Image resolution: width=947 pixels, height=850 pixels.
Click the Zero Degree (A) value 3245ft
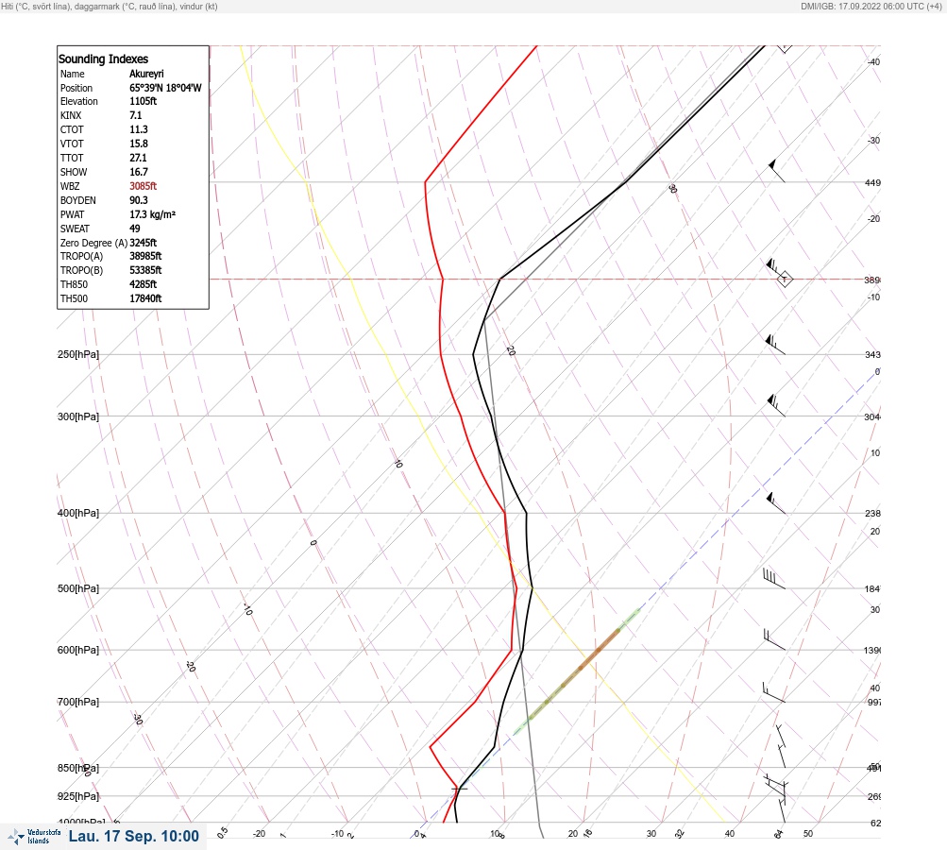coord(144,243)
